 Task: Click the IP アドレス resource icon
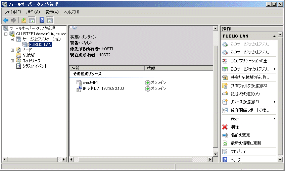(x=79, y=89)
